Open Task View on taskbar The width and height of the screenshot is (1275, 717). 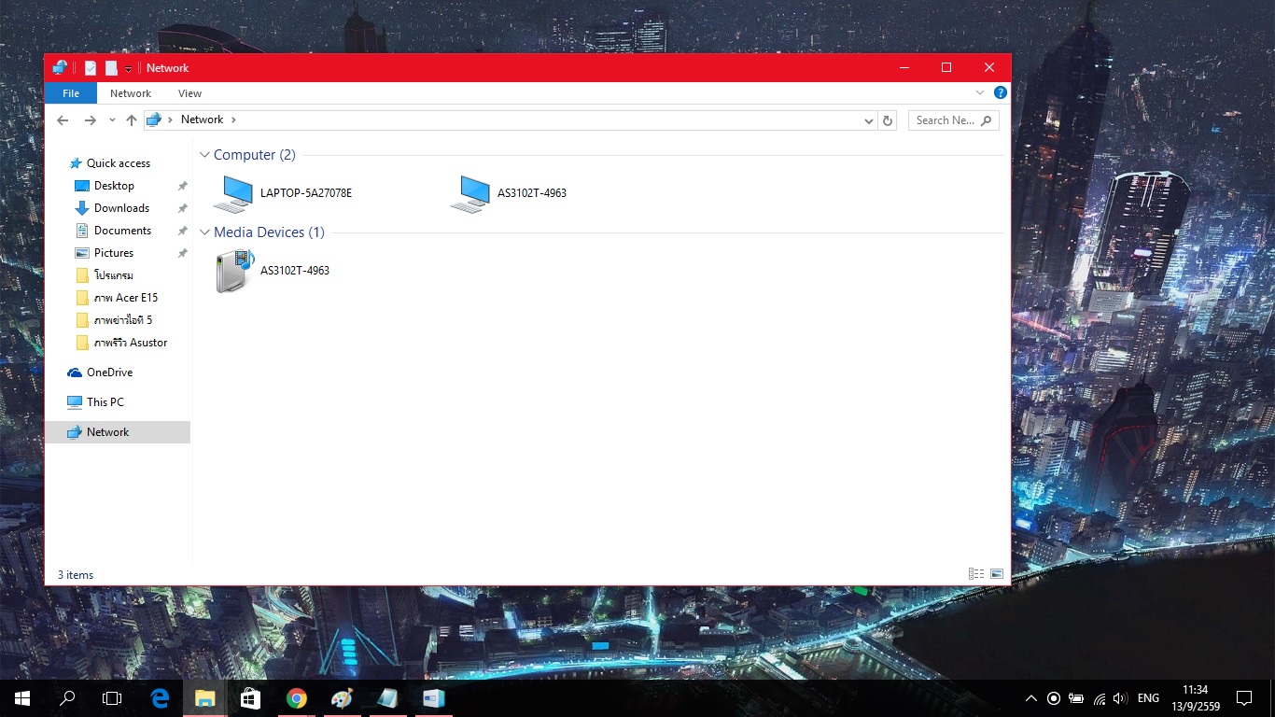112,698
